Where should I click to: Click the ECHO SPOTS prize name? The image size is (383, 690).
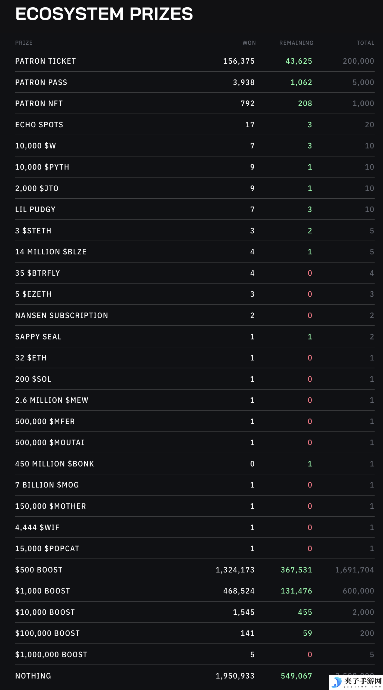point(39,125)
